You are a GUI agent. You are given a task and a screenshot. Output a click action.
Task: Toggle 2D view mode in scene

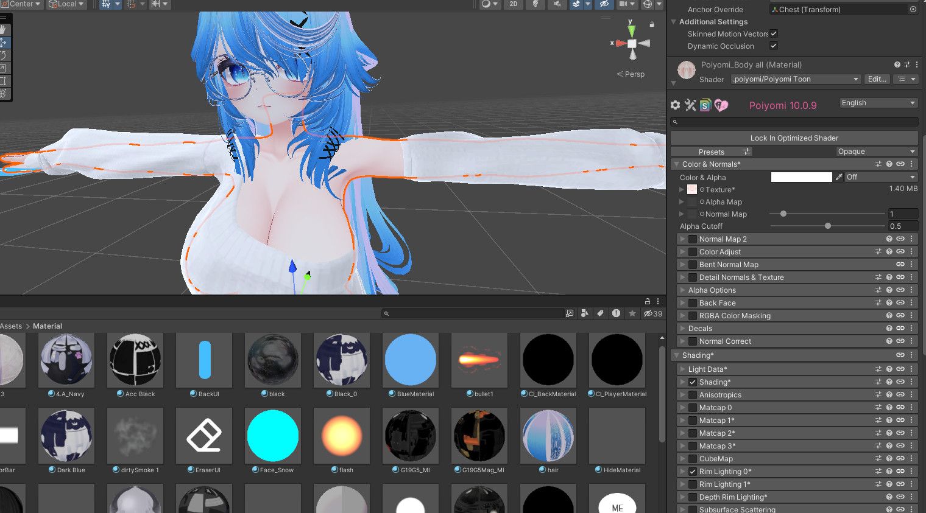(x=514, y=4)
